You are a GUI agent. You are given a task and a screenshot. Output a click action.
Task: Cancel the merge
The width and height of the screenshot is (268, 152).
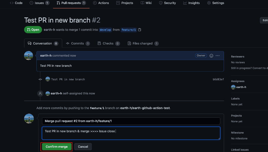(83, 147)
